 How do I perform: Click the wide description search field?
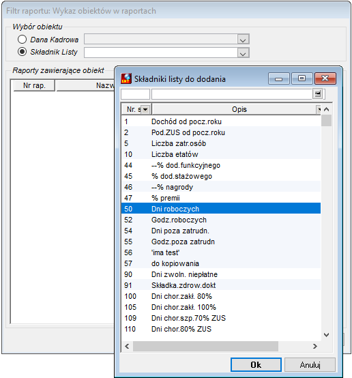232,94
